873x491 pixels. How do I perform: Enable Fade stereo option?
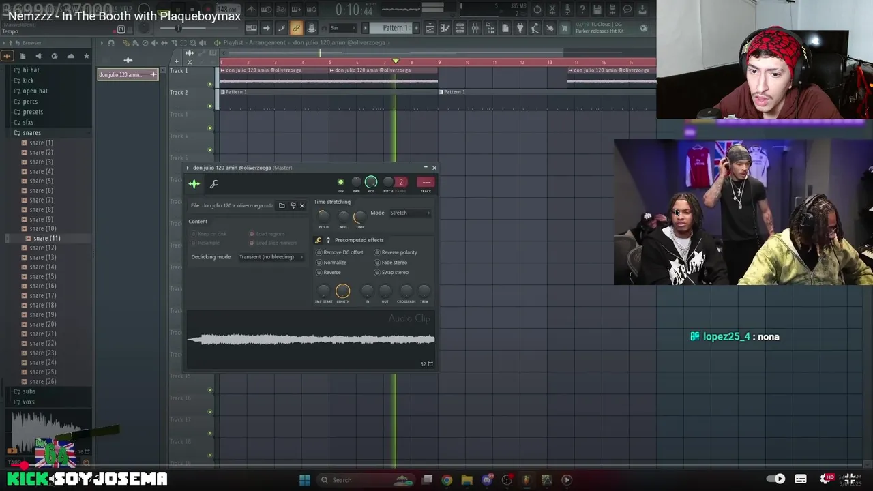click(391, 263)
